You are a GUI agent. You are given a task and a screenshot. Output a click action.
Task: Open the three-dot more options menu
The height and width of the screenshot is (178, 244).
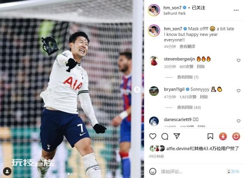(236, 10)
